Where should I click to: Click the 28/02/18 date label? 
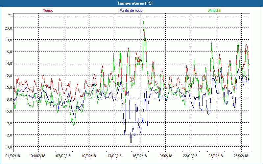[x=241, y=156]
